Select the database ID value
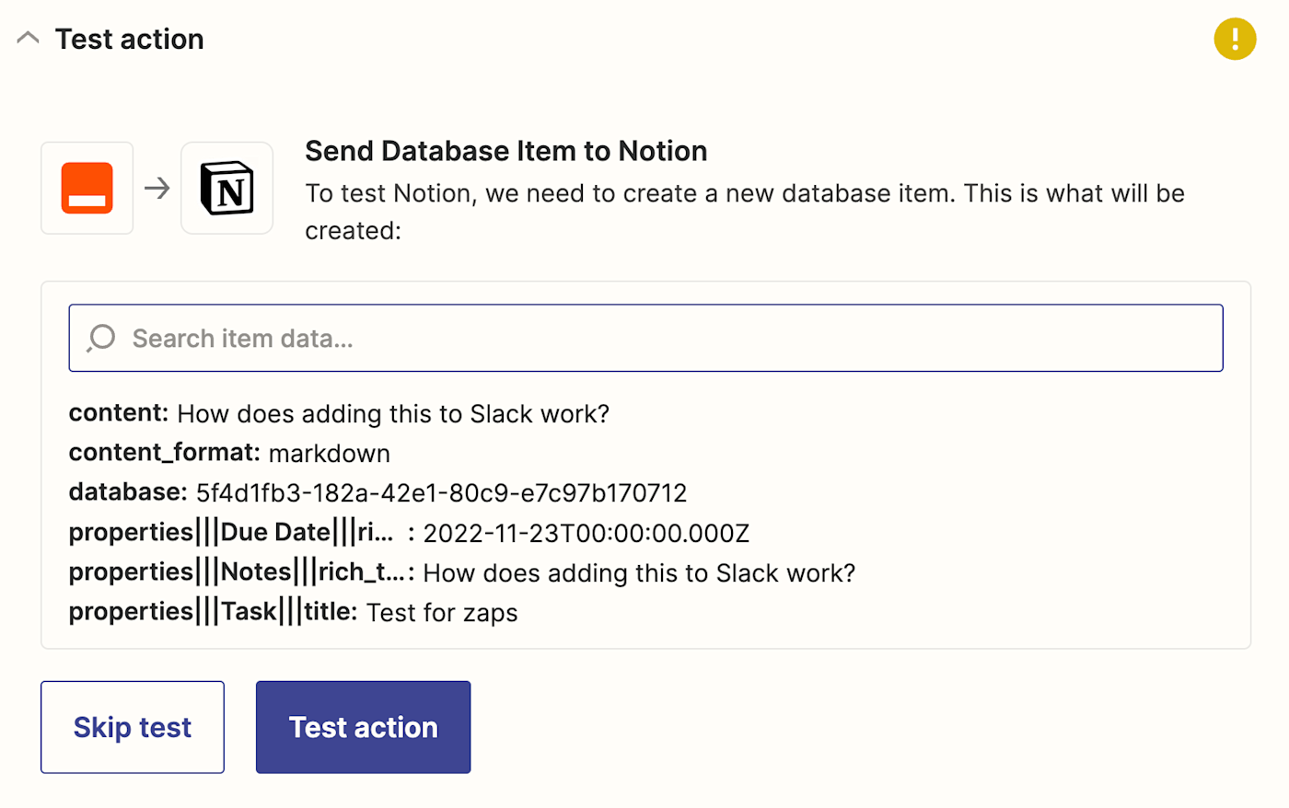 (x=441, y=493)
